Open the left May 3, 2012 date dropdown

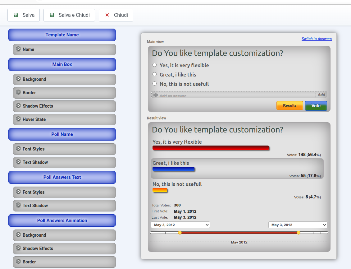(x=180, y=225)
